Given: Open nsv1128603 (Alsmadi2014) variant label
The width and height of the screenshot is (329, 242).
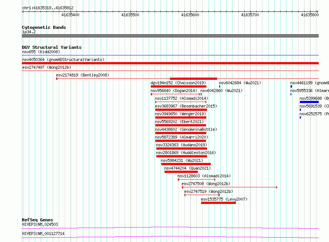Looking at the screenshot, I should 204,176.
